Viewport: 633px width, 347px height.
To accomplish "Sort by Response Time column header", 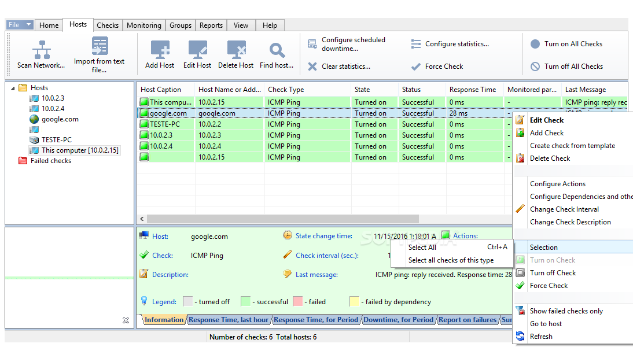I will 475,90.
